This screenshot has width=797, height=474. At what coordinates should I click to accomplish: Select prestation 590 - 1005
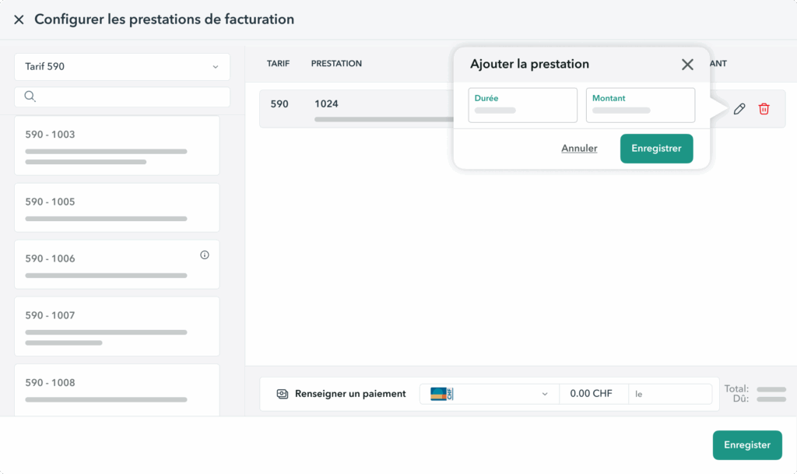tap(117, 207)
